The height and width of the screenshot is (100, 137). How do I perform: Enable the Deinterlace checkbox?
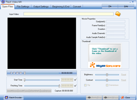point(107,85)
